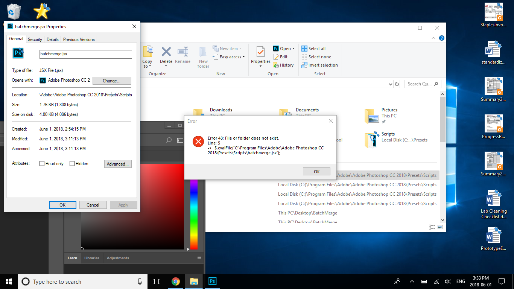514x289 pixels.
Task: Open the New item dropdown
Action: click(240, 49)
